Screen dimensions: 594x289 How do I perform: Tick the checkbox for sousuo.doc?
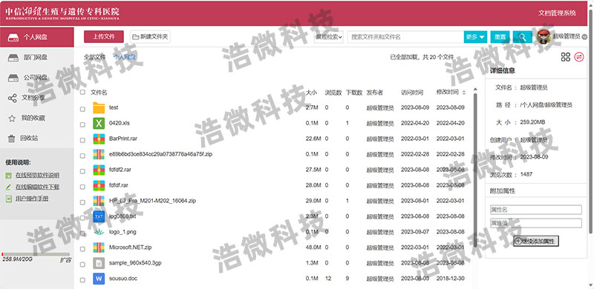pyautogui.click(x=82, y=280)
